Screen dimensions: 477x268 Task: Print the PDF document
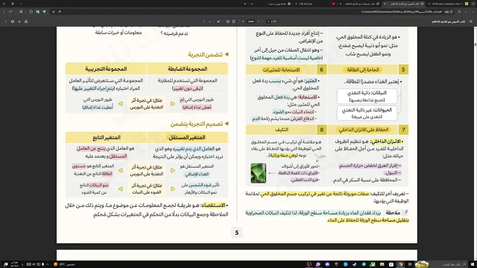point(13,21)
